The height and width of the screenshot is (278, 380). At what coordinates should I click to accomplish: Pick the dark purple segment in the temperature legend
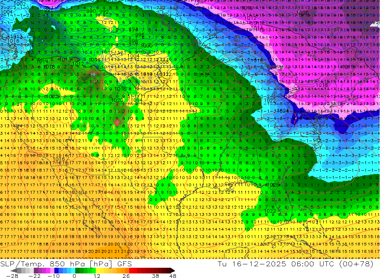click(x=36, y=271)
